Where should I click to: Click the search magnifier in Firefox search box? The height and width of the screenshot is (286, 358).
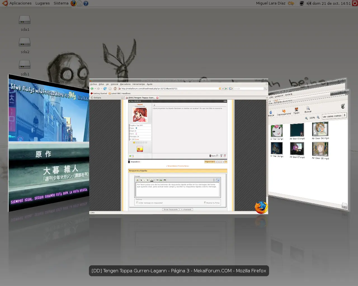265,89
